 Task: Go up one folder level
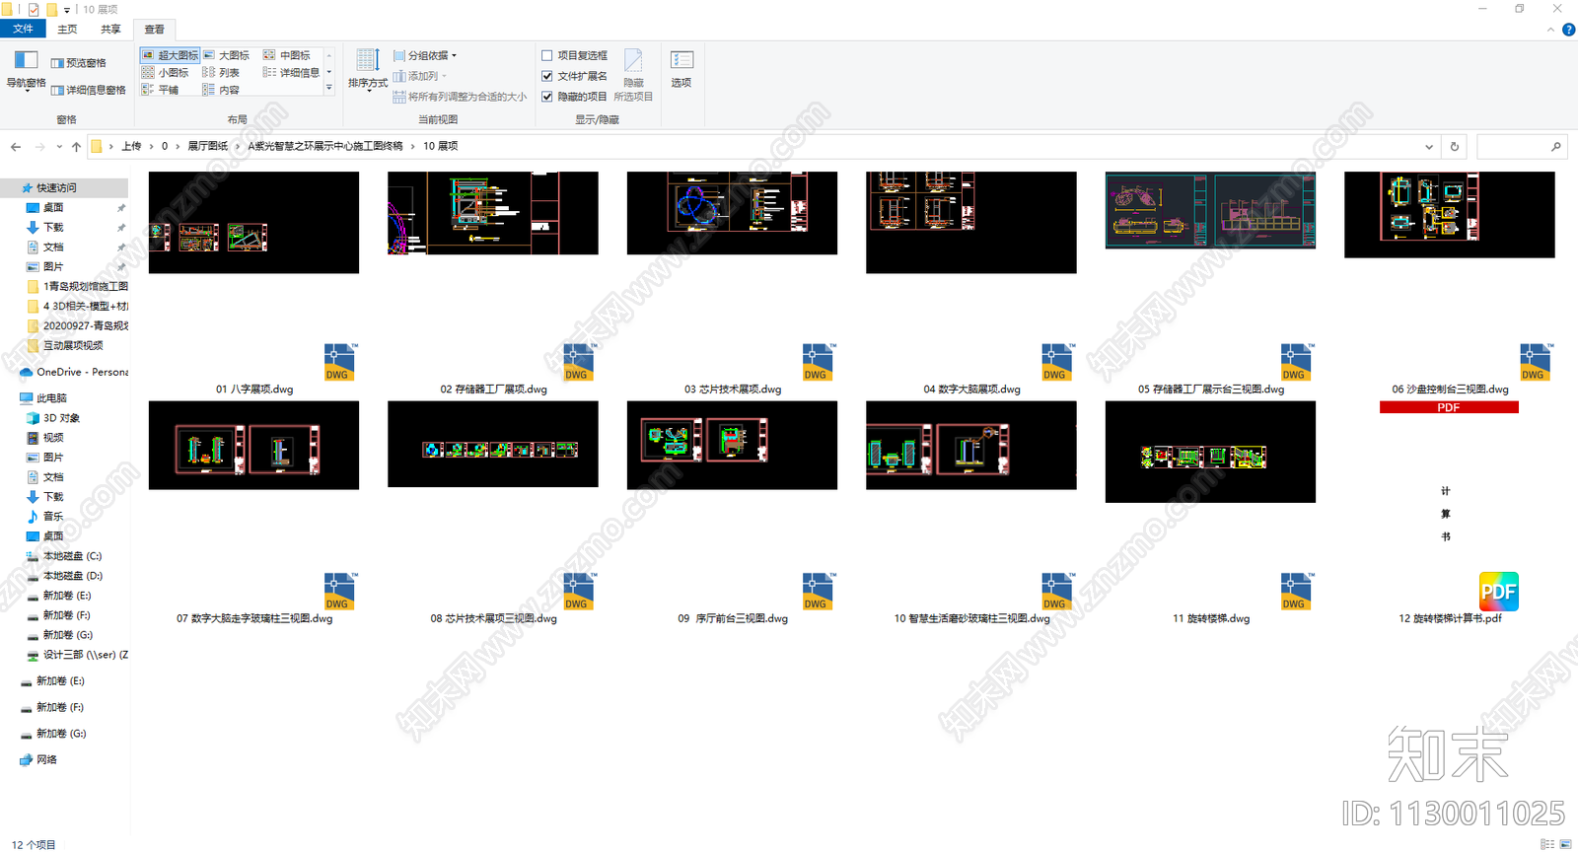coord(76,147)
